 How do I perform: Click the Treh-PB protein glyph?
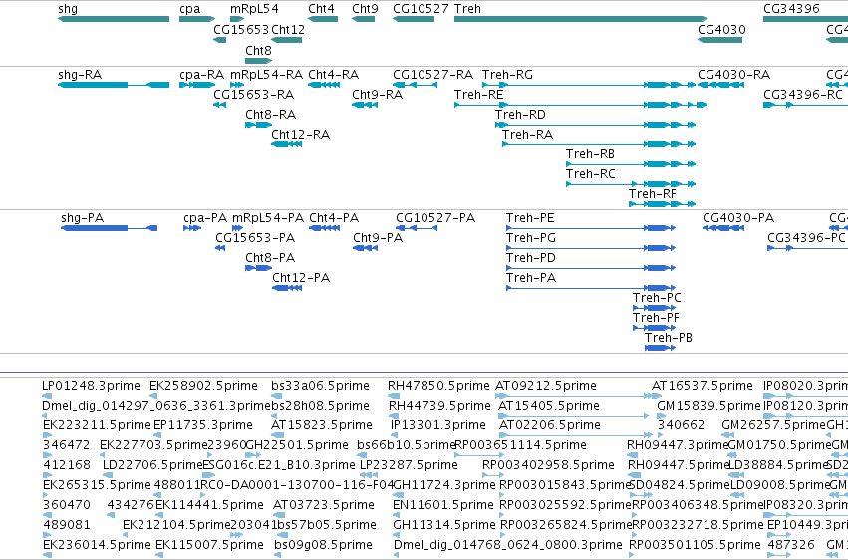click(x=660, y=348)
